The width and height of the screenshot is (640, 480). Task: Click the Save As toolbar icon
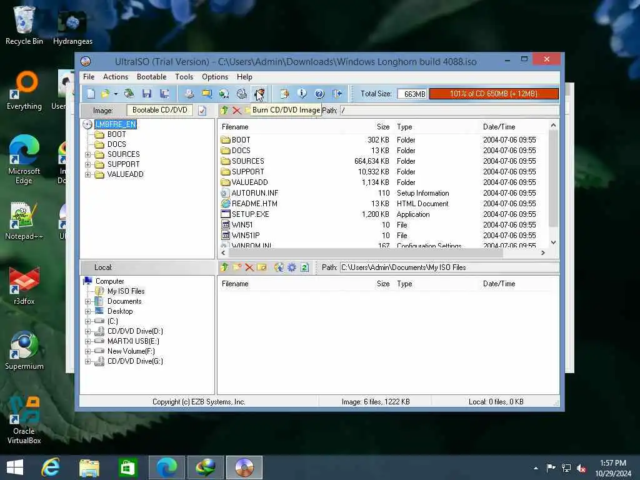point(164,94)
